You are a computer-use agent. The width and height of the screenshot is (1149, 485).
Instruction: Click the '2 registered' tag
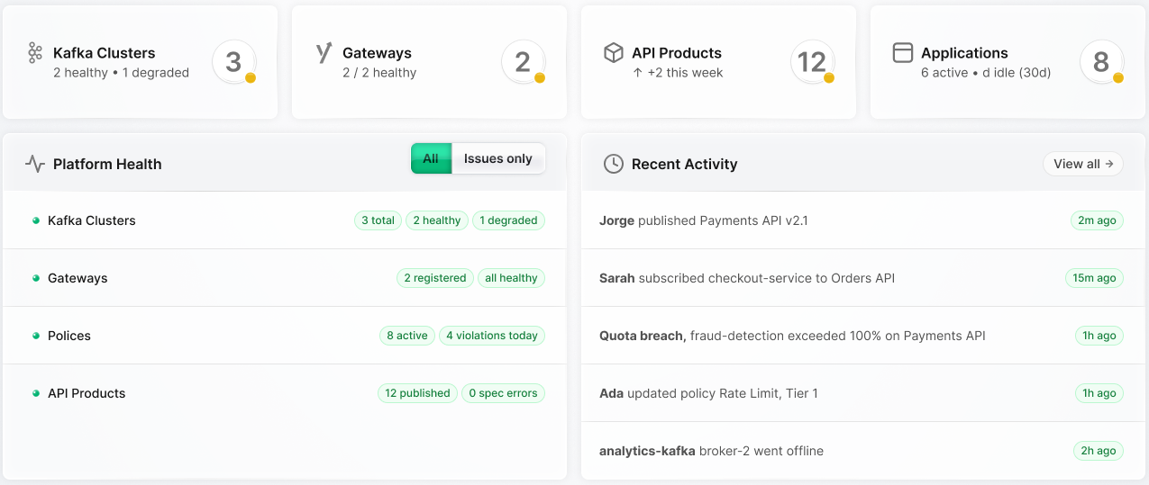pos(435,278)
